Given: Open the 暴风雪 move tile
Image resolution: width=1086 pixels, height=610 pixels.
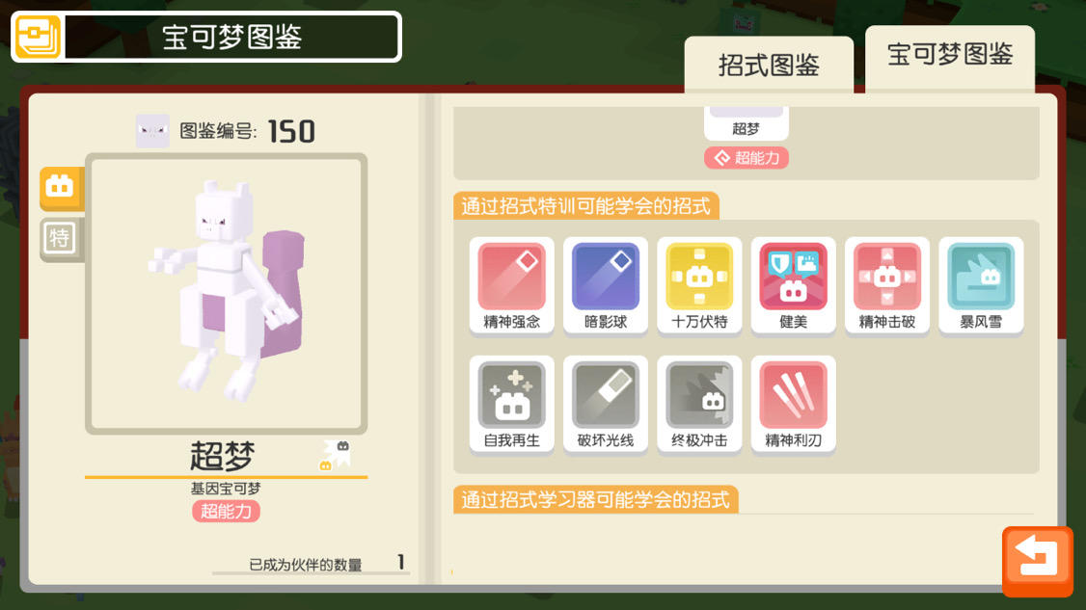Looking at the screenshot, I should point(981,285).
